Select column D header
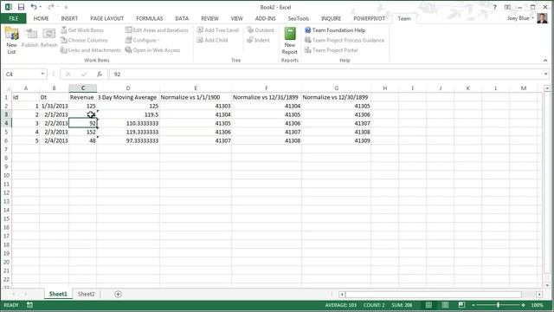 click(x=128, y=88)
